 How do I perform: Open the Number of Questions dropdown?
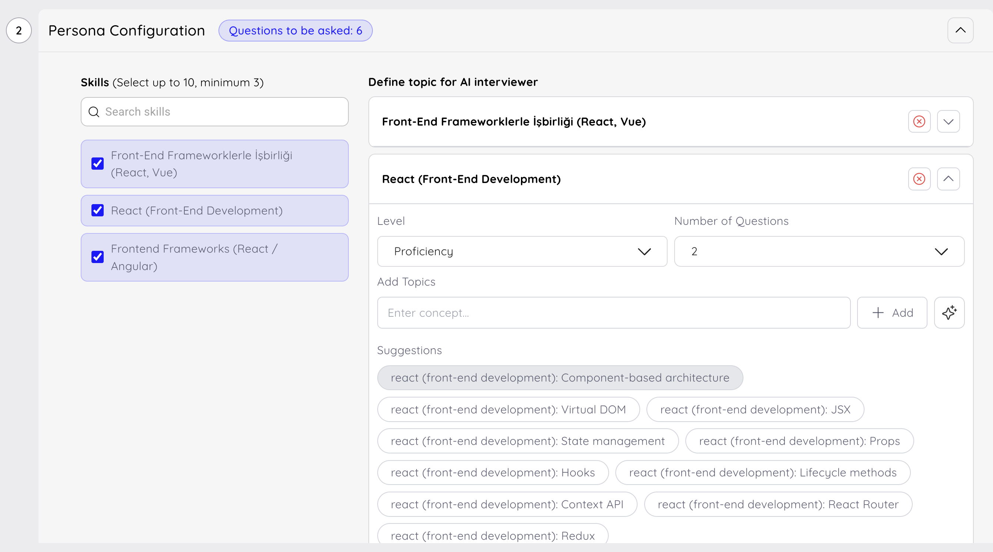point(819,252)
